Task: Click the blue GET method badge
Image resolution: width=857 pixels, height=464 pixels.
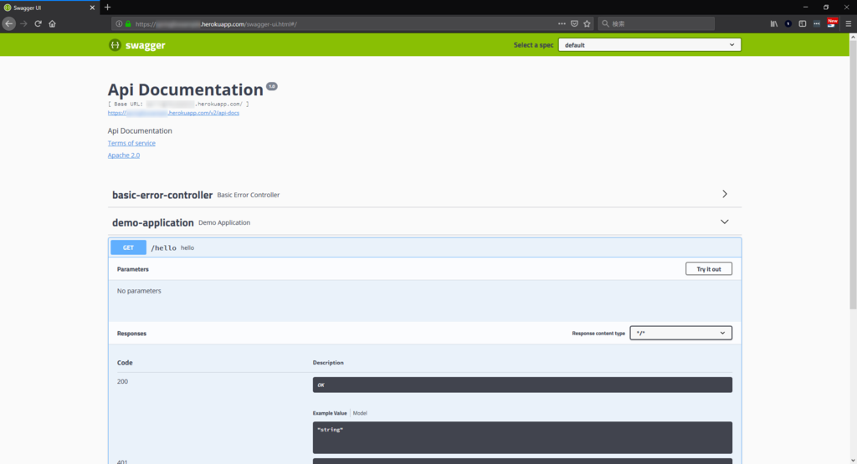Action: [x=128, y=247]
